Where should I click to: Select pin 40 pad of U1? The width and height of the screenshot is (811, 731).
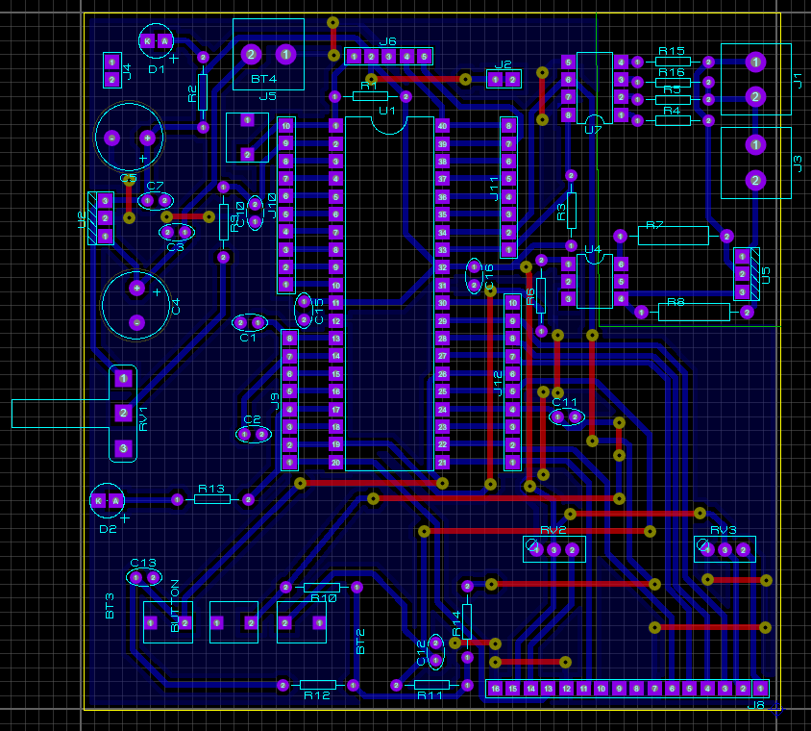click(442, 126)
